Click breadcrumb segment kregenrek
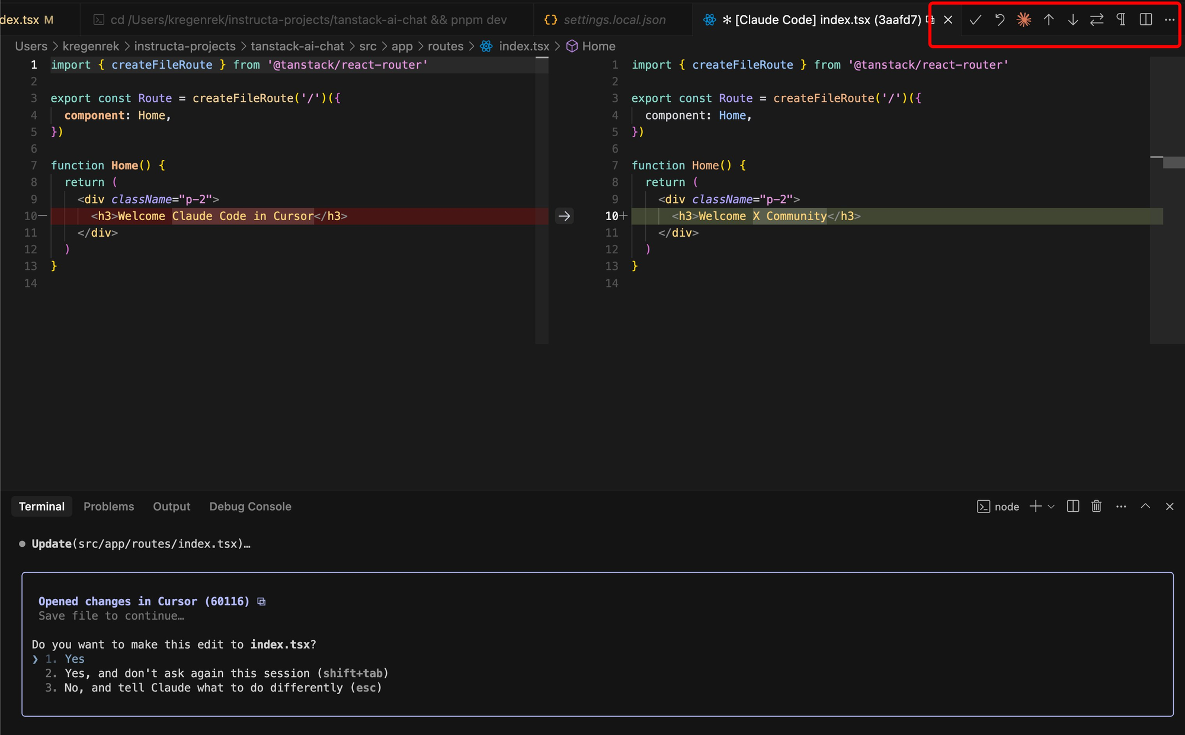Image resolution: width=1185 pixels, height=735 pixels. 91,46
